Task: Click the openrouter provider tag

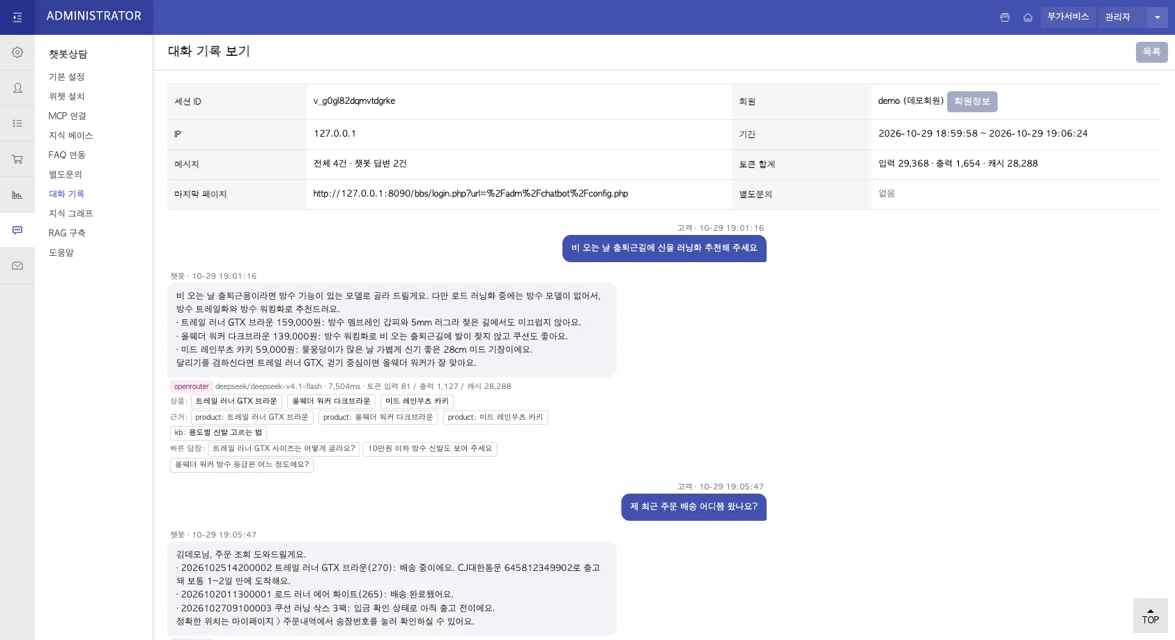Action: [x=191, y=386]
